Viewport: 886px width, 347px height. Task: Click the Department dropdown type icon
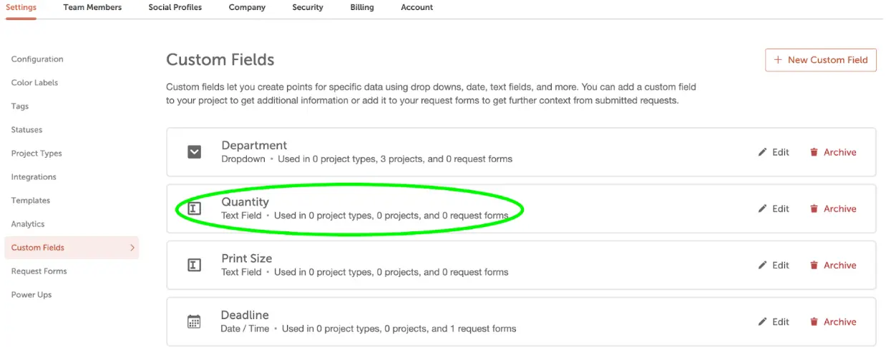194,151
